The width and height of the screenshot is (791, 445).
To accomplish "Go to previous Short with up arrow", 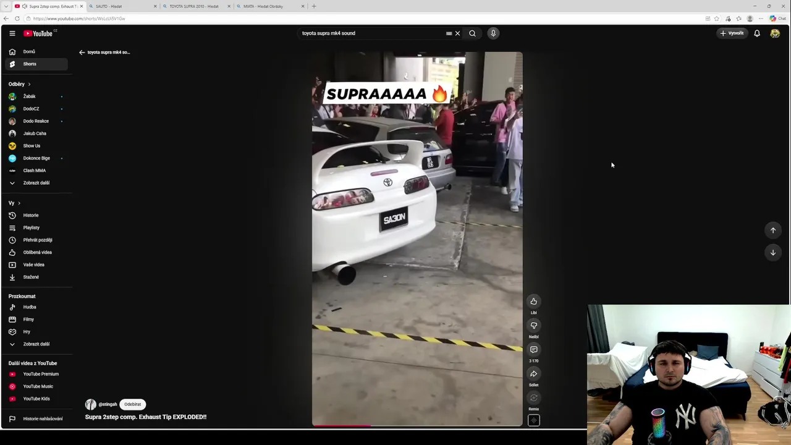I will (x=773, y=230).
